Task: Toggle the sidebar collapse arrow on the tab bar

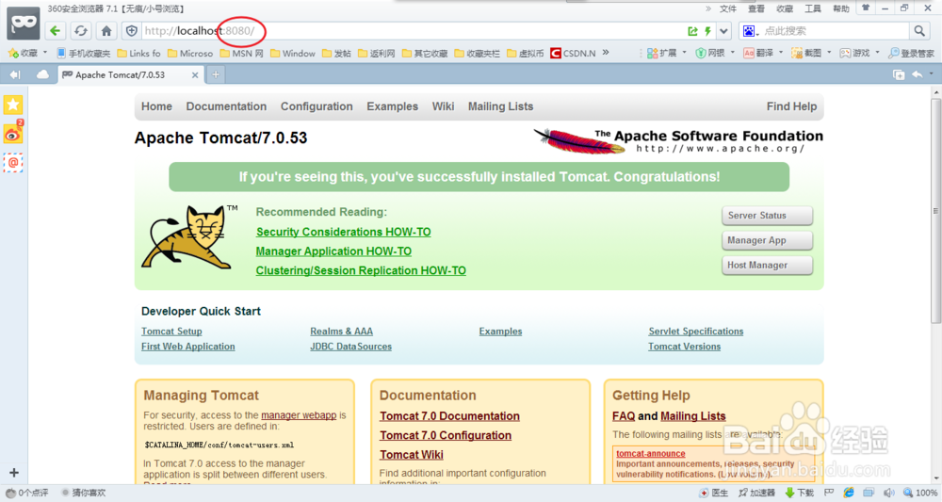Action: pos(15,74)
